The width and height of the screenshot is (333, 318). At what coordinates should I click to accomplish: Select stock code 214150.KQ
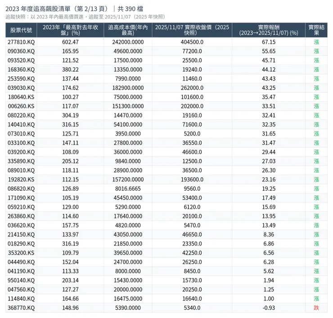pos(21,235)
